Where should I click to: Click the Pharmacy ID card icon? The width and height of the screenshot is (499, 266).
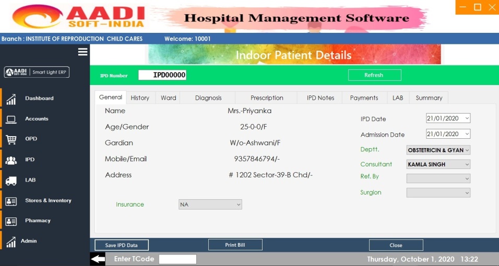point(11,221)
